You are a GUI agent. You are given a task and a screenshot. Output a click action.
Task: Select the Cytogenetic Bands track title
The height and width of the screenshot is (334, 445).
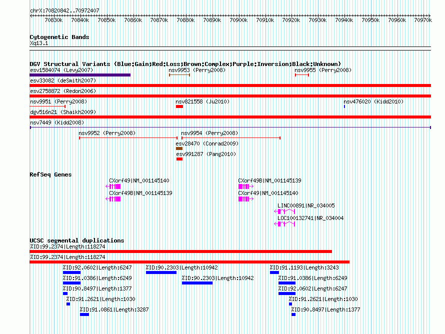click(59, 37)
